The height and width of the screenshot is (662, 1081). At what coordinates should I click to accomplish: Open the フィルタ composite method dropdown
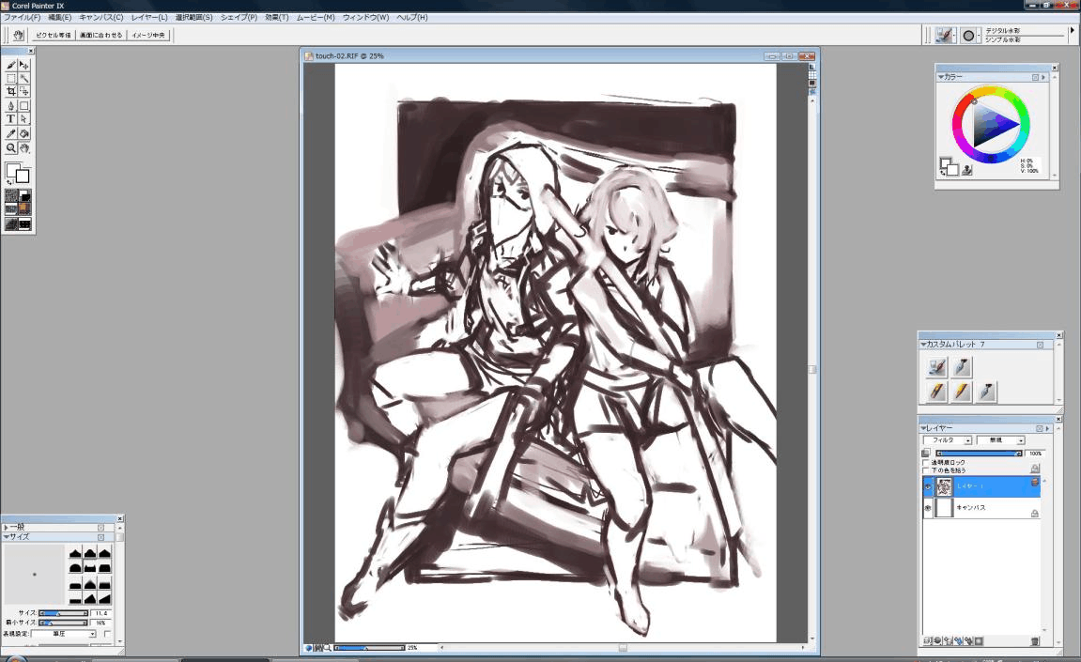point(947,439)
